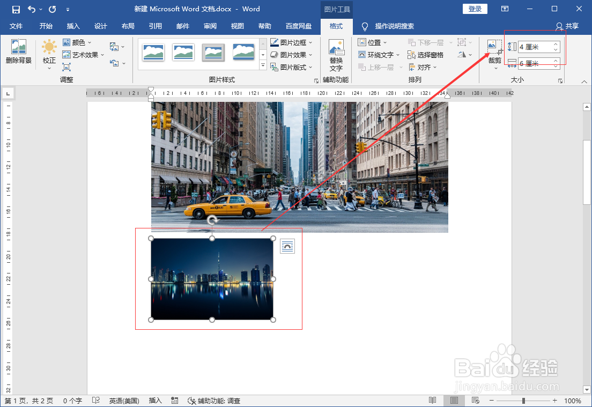Select the New York street photo
Viewport: 592px width, 407px height.
click(299, 167)
